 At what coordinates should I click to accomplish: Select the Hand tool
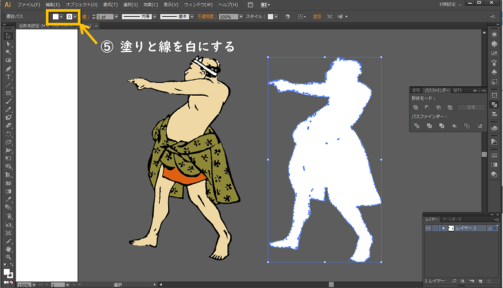8,249
